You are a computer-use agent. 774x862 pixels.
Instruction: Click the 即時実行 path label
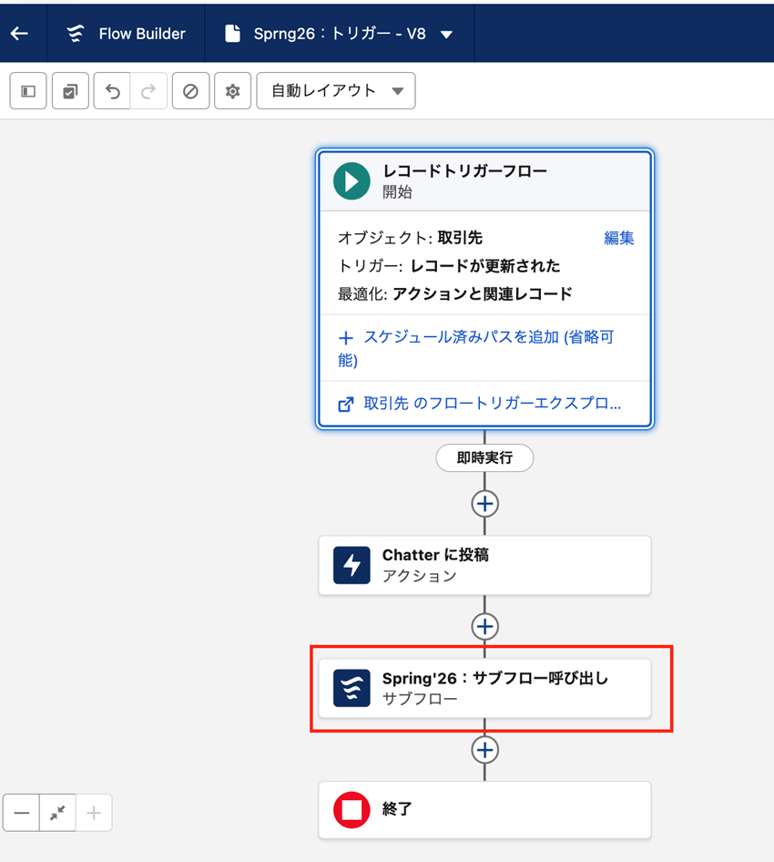(x=484, y=457)
